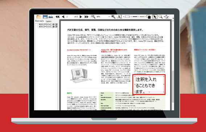Select the magnifier zoom tool
The height and width of the screenshot is (132, 206).
160,17
